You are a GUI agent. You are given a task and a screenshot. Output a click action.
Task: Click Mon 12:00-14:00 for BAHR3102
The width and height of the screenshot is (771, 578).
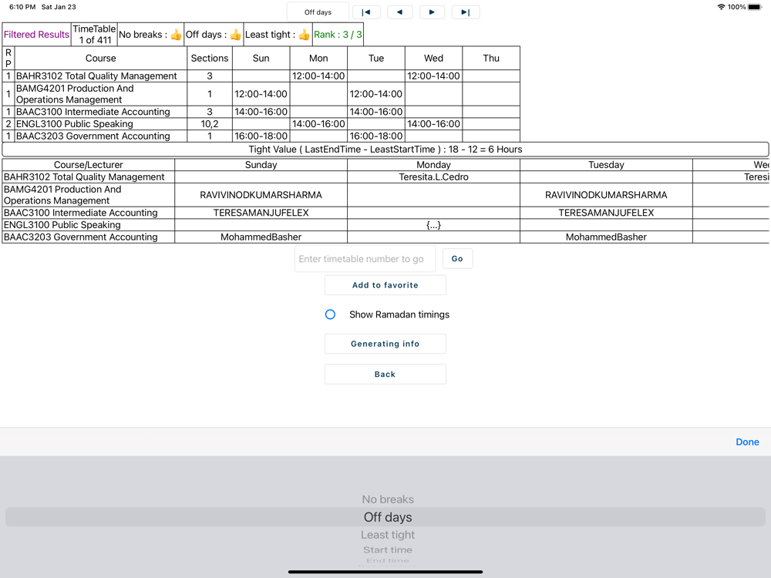coord(318,76)
